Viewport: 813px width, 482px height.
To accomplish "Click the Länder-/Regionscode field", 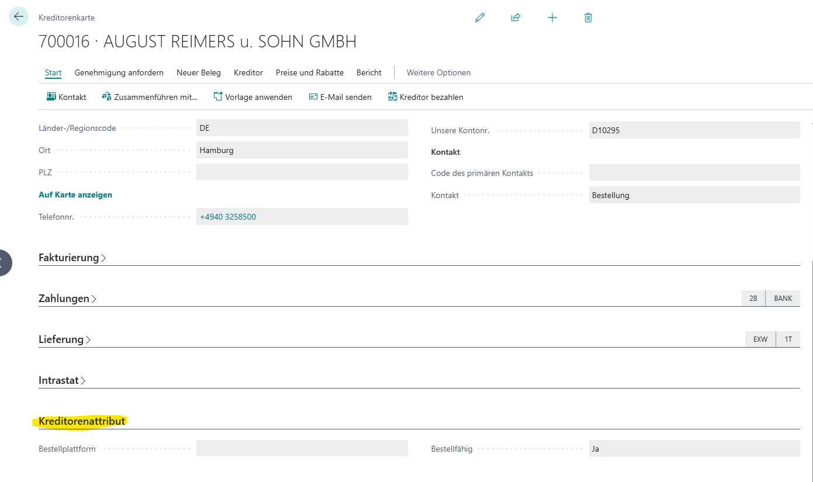I will (x=302, y=128).
